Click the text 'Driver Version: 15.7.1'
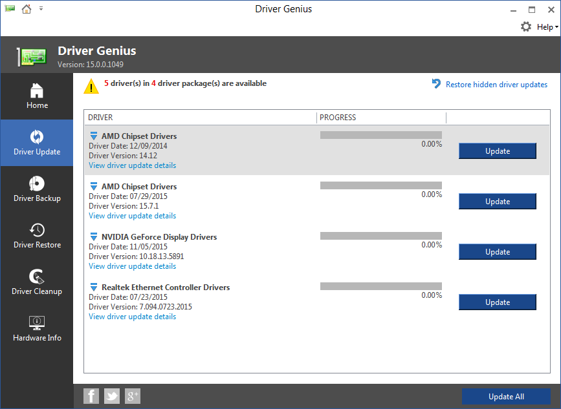Viewport: 561px width, 409px height. click(124, 205)
